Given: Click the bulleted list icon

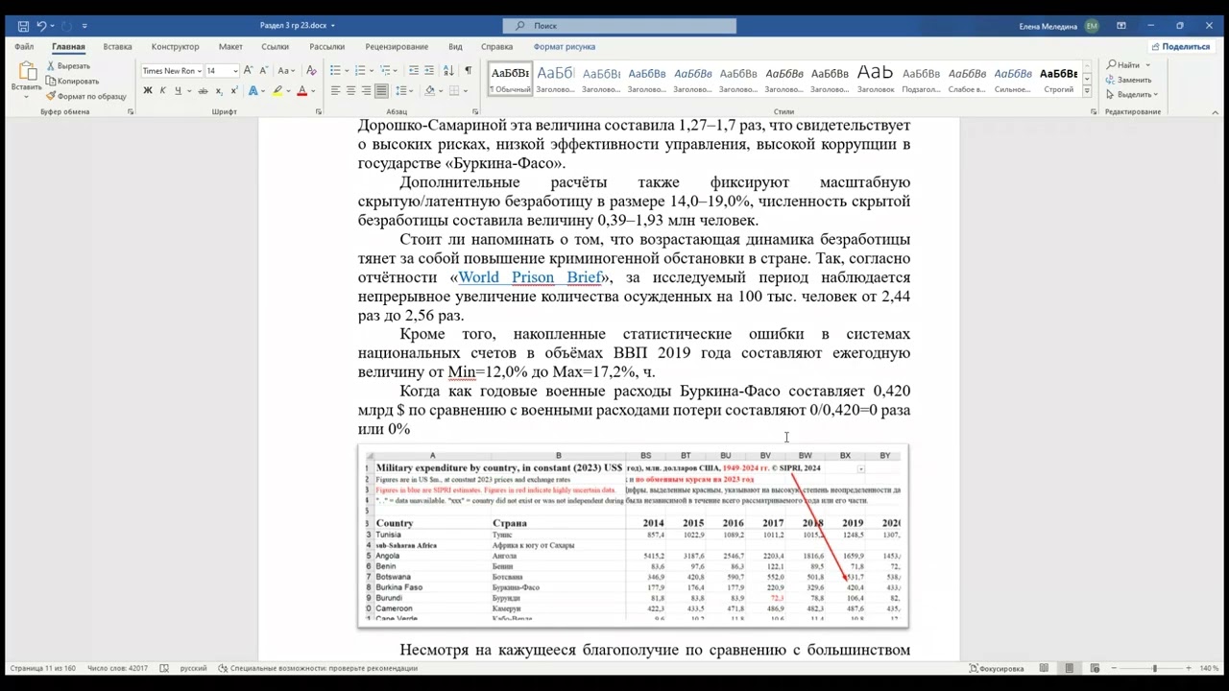Looking at the screenshot, I should pyautogui.click(x=335, y=70).
